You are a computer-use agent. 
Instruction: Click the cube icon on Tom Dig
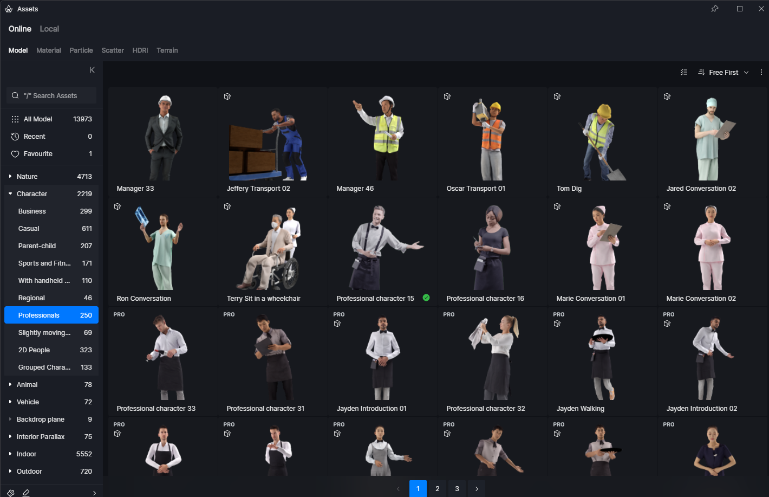(x=557, y=96)
